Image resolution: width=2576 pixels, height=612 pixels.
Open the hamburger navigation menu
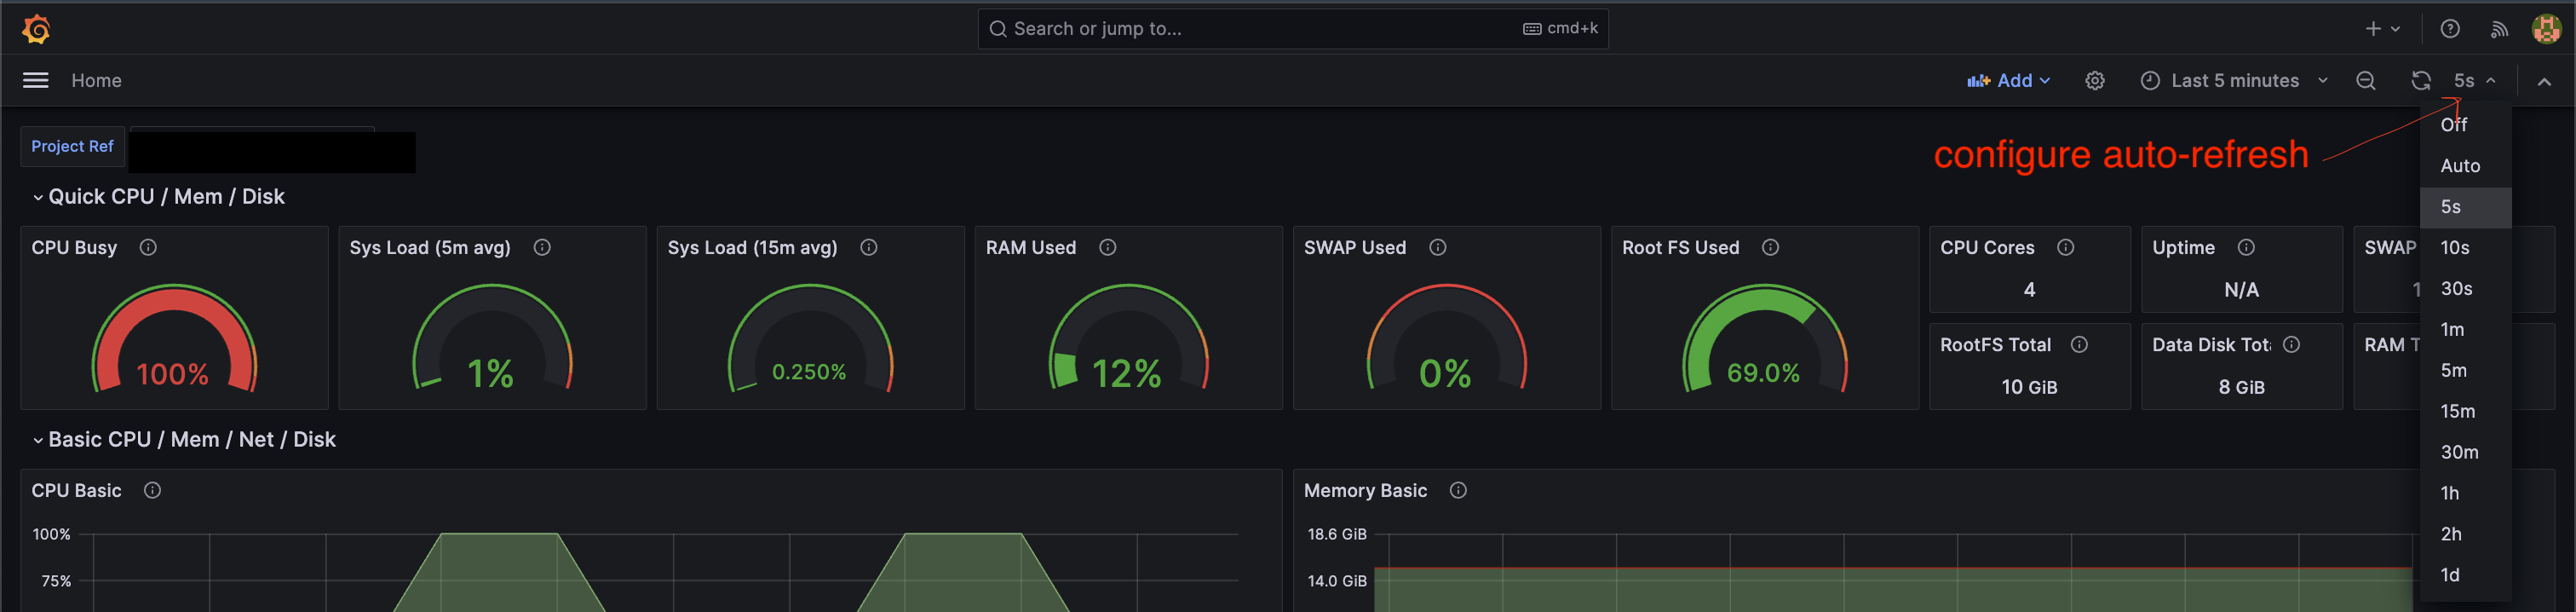(x=36, y=80)
